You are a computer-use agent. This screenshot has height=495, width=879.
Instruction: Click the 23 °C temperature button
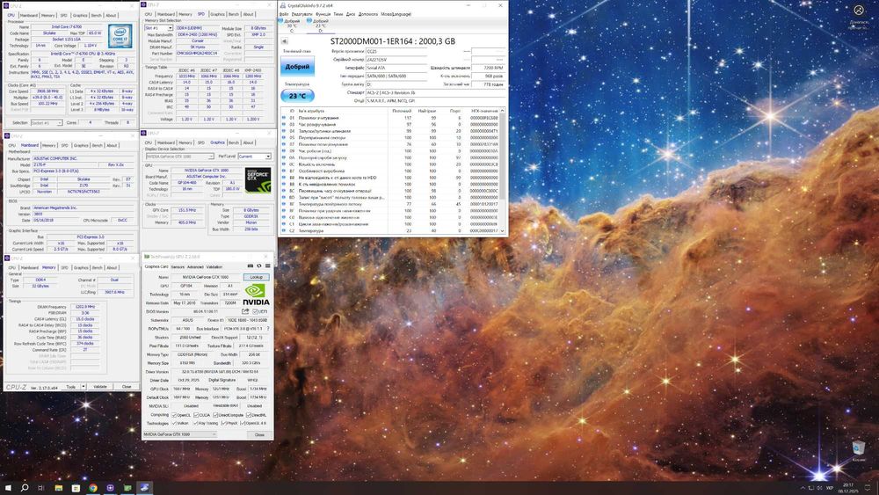(297, 96)
